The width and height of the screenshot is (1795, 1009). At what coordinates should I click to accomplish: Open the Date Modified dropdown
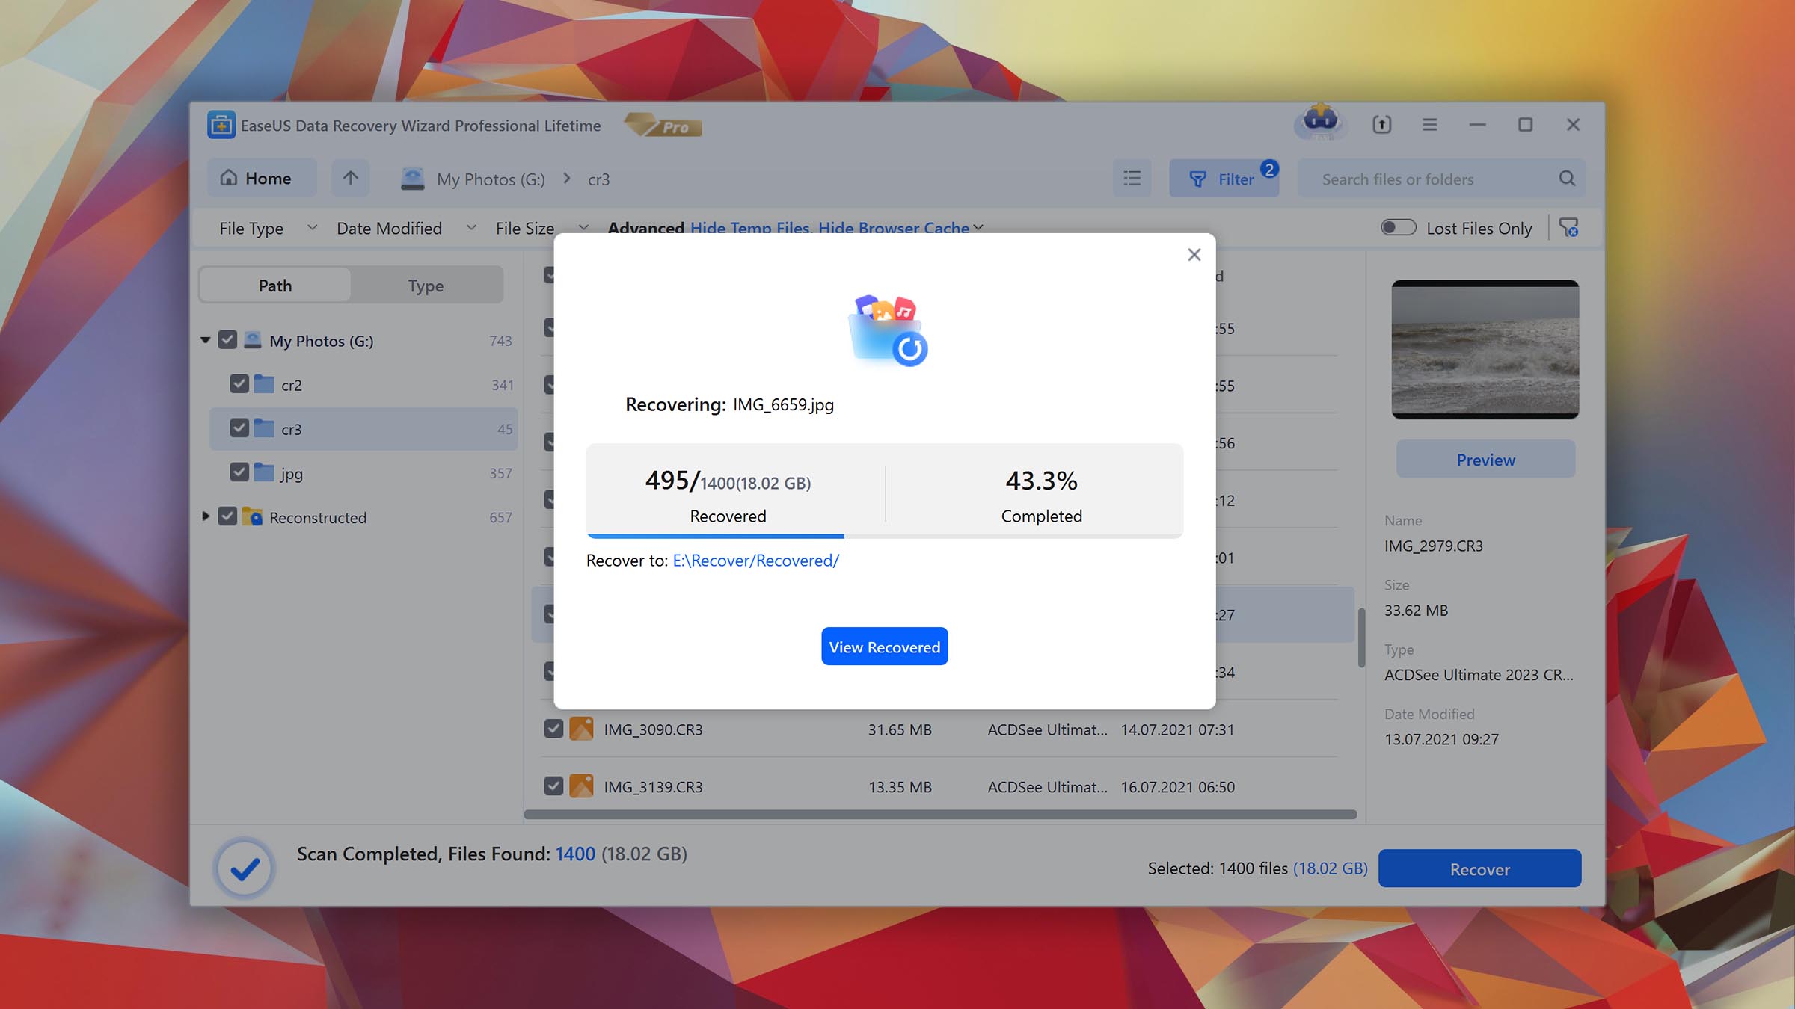(x=406, y=228)
